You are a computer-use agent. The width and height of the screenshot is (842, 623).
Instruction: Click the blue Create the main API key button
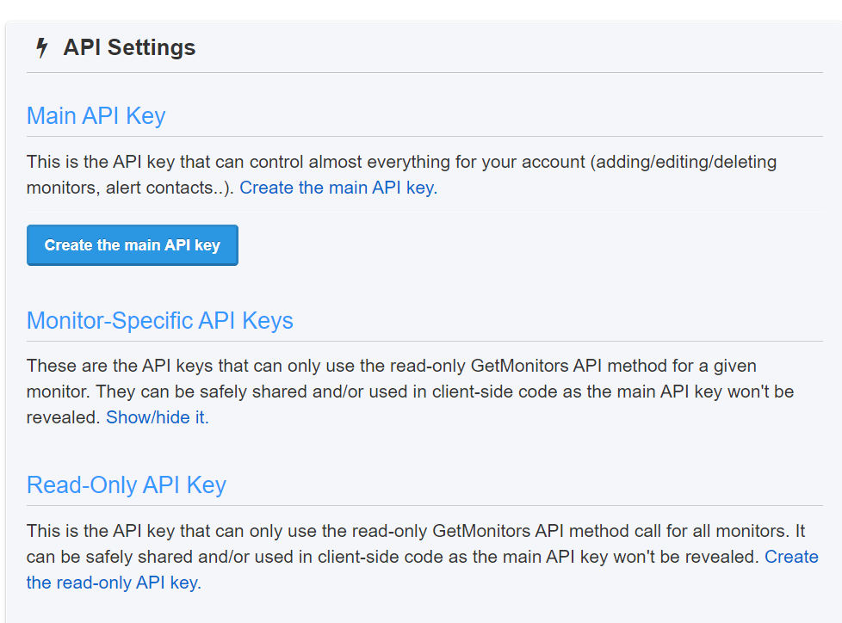[133, 245]
